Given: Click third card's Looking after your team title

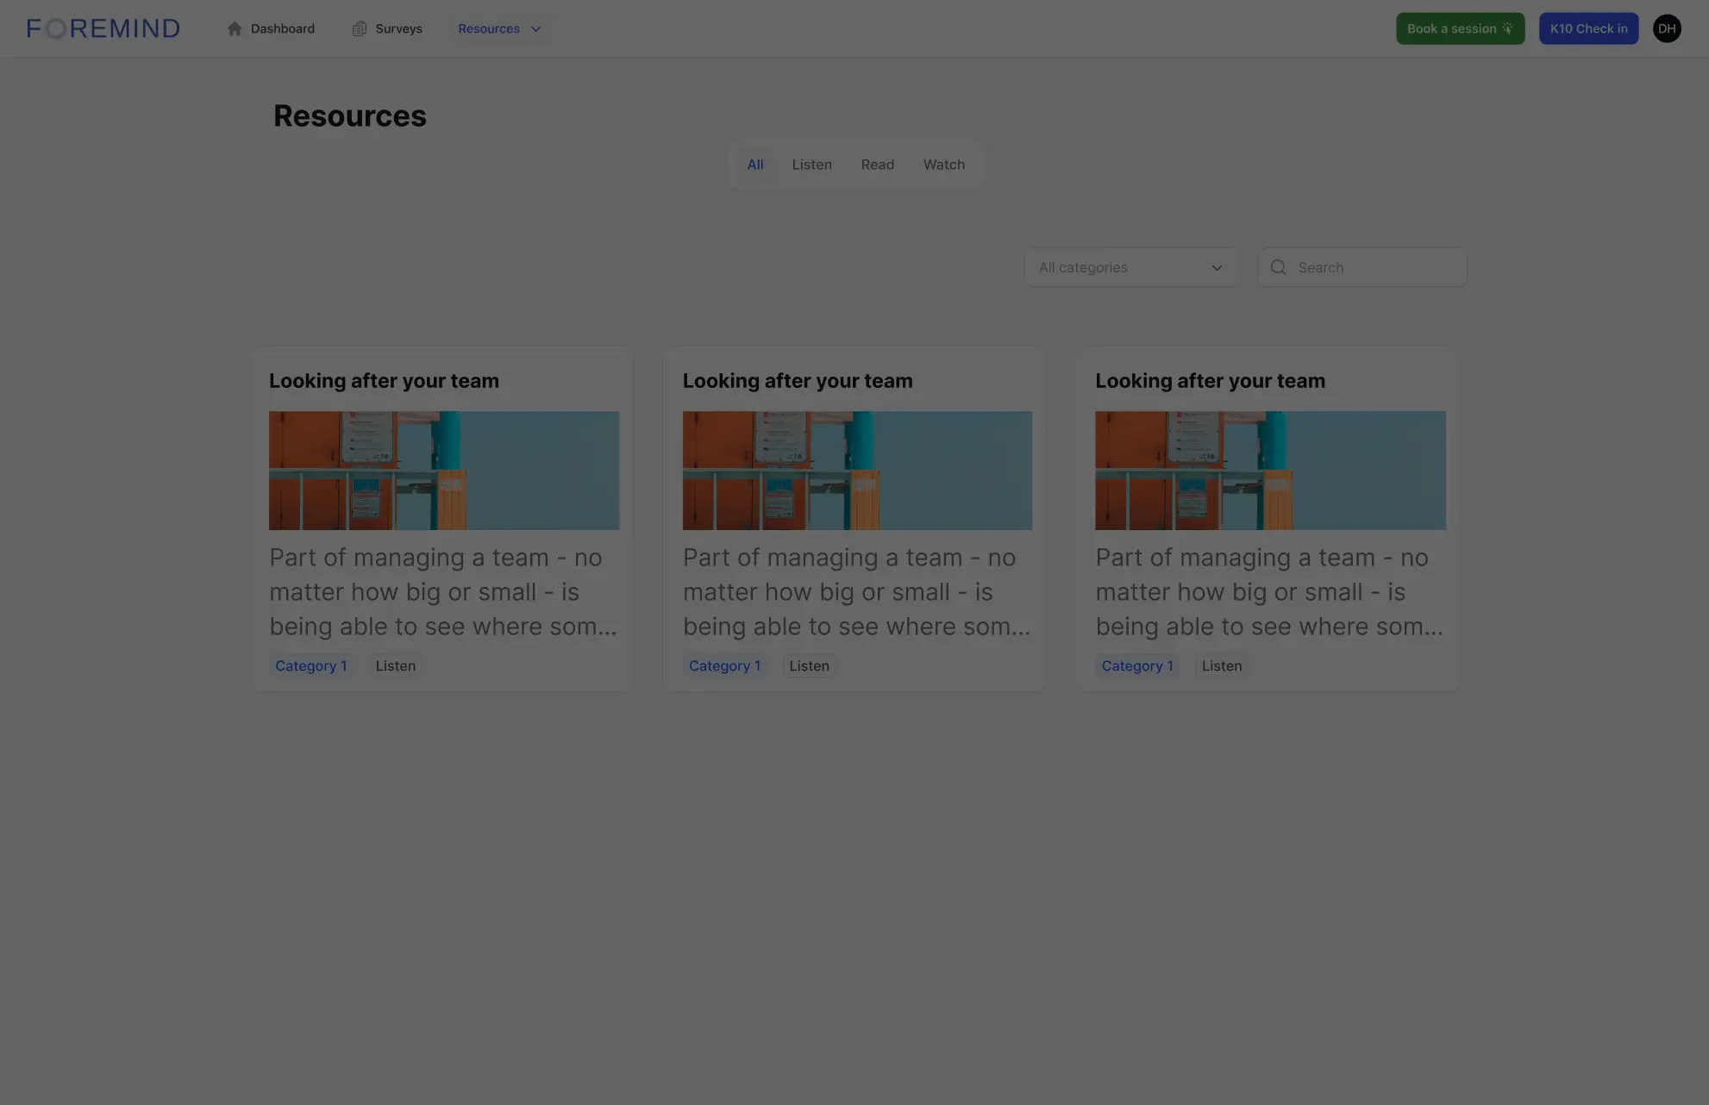Looking at the screenshot, I should click(1210, 381).
